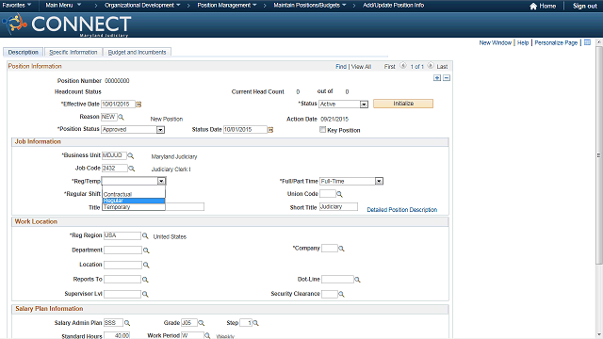Add a new row with plus icon
The width and height of the screenshot is (603, 339).
point(437,78)
